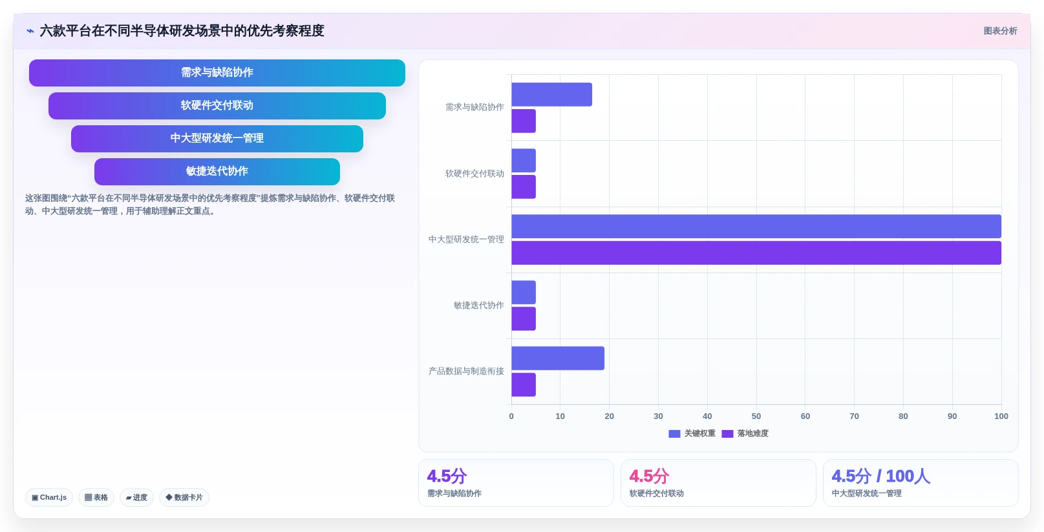The width and height of the screenshot is (1044, 532).
Task: Click the description paragraph starting 这张图围绕
Action: point(210,205)
